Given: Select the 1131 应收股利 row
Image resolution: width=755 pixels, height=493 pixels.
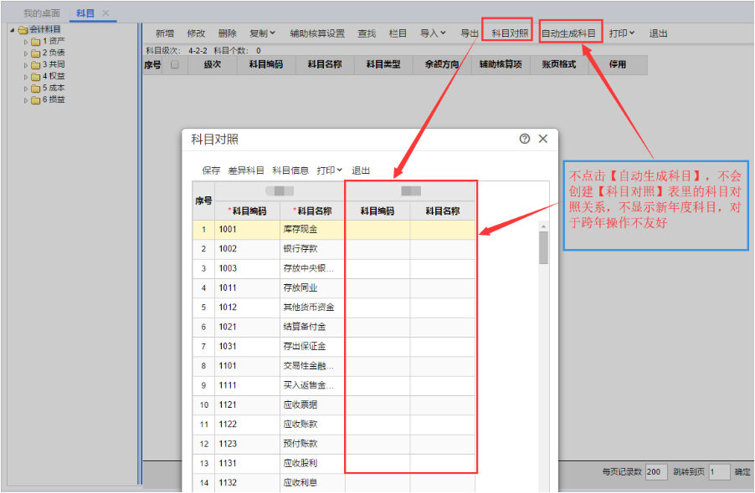Looking at the screenshot, I should (334, 464).
